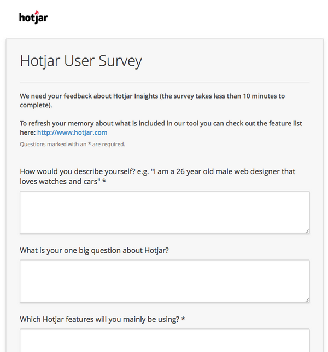Screen dimensions: 328x352
Task: Click the "Which Hotjar features" question label
Action: tap(102, 319)
